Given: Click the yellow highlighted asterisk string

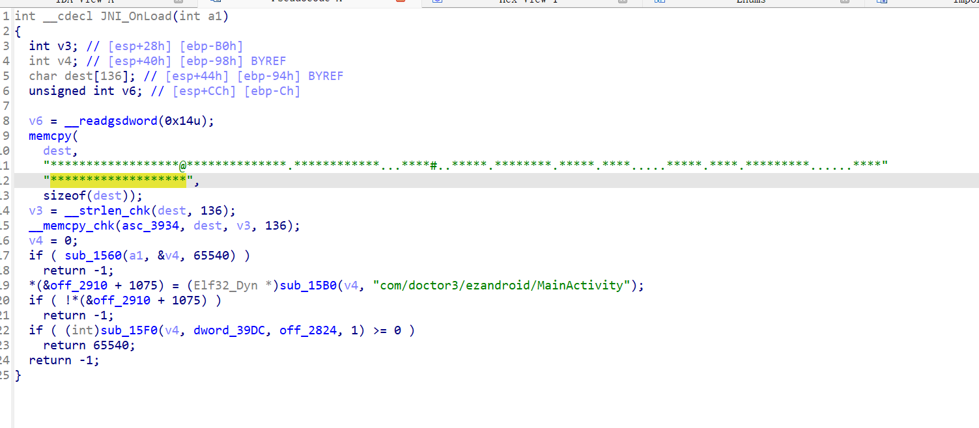Looking at the screenshot, I should coord(118,181).
